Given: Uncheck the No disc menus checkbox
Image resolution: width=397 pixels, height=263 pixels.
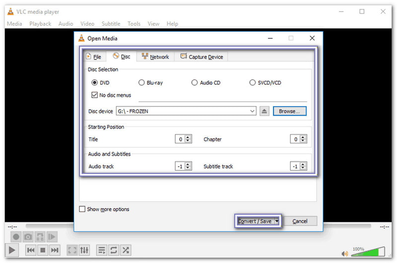Looking at the screenshot, I should 95,95.
